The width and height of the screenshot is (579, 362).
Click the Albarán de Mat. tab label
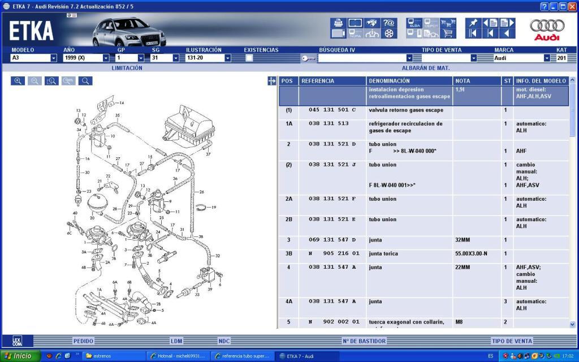[x=426, y=68]
